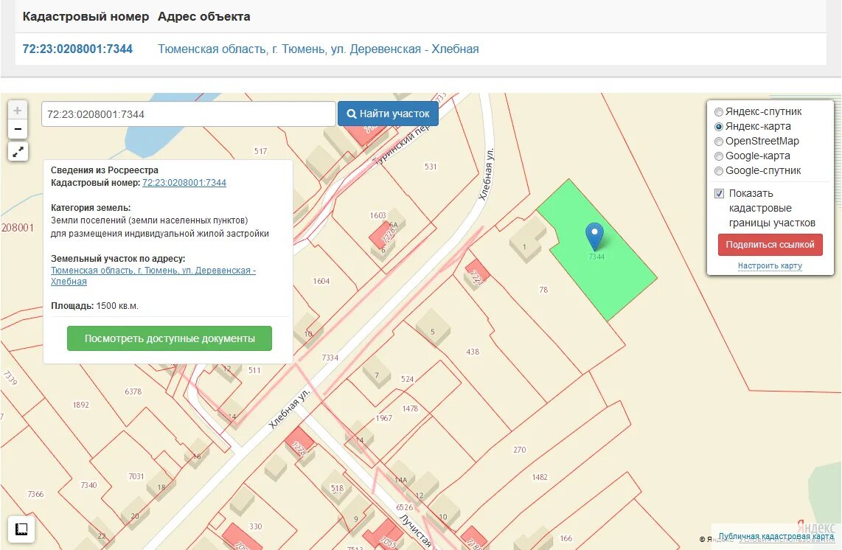Zoom in the map with plus button
This screenshot has width=842, height=550.
18,111
